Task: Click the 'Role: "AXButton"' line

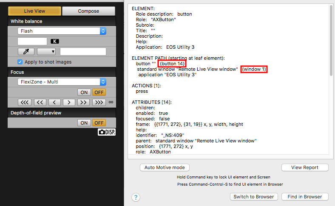Action: click(156, 19)
